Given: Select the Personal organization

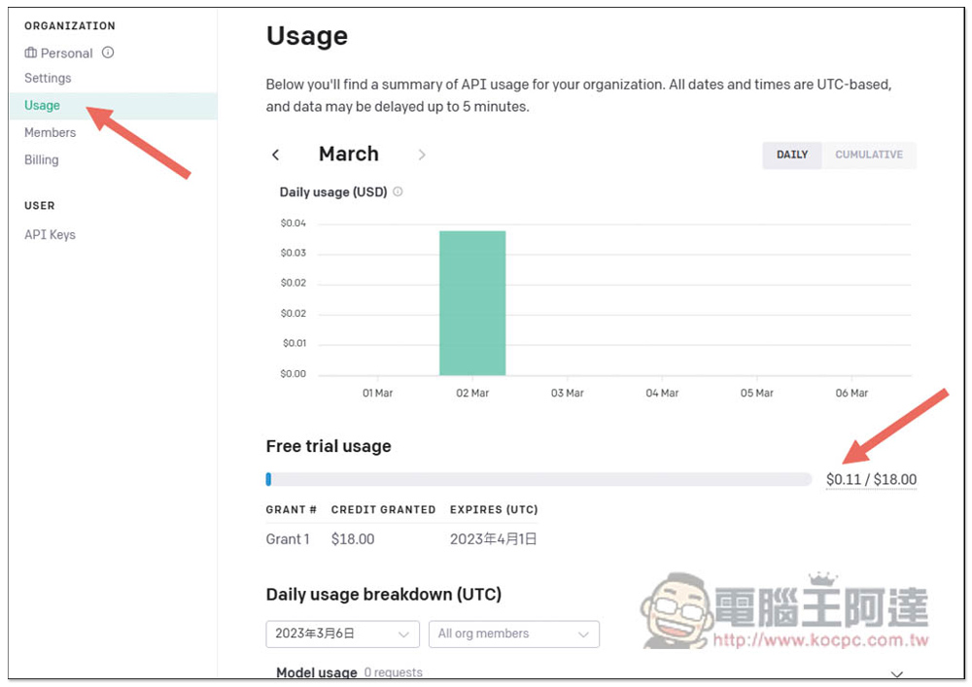Looking at the screenshot, I should click(66, 53).
